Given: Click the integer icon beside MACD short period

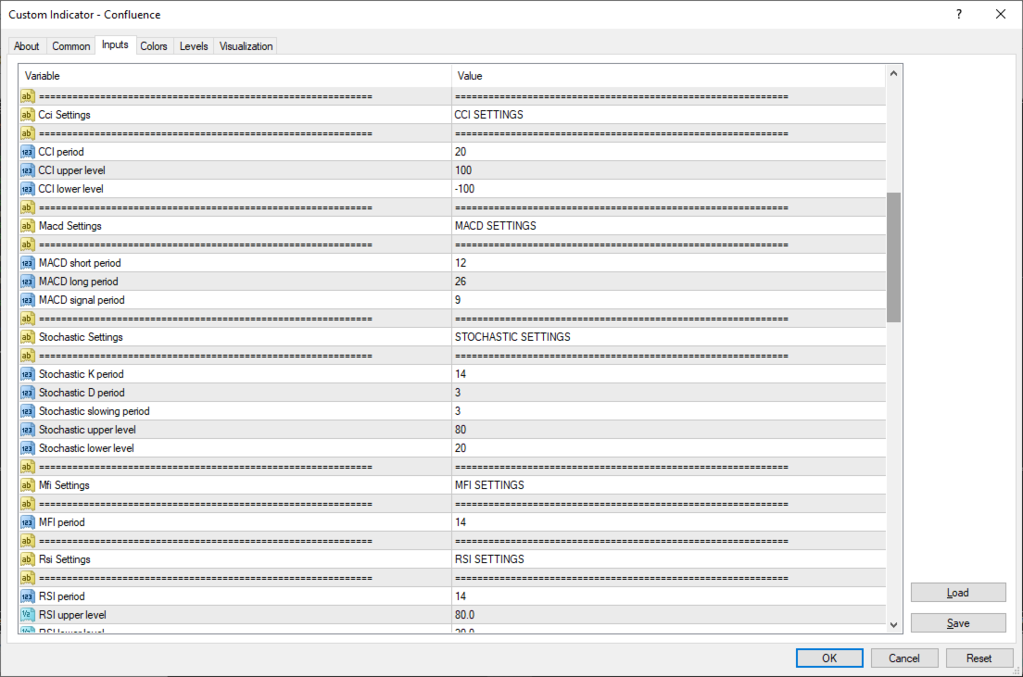Looking at the screenshot, I should coord(27,263).
